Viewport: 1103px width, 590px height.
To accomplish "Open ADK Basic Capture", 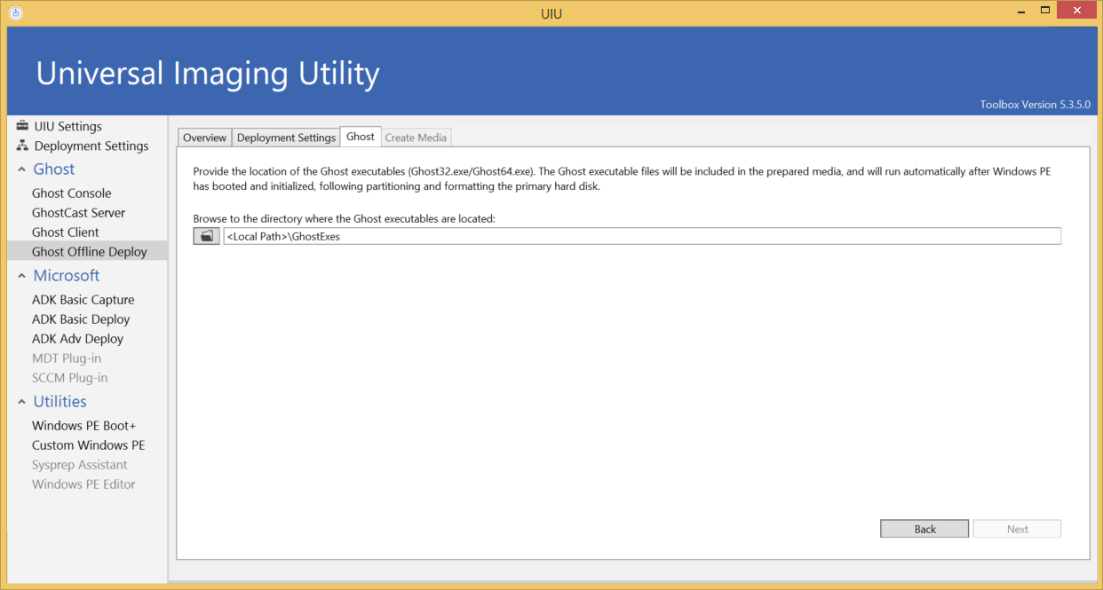I will (83, 300).
